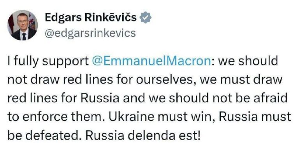Click the surname "Rinkēvičs" beside the badge
This screenshot has width=299, height=146.
[111, 18]
